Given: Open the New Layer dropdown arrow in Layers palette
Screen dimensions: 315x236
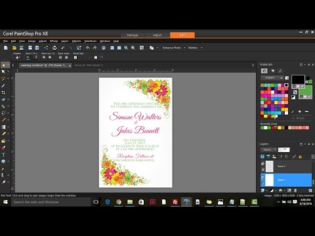Looking at the screenshot, I should tap(266, 191).
